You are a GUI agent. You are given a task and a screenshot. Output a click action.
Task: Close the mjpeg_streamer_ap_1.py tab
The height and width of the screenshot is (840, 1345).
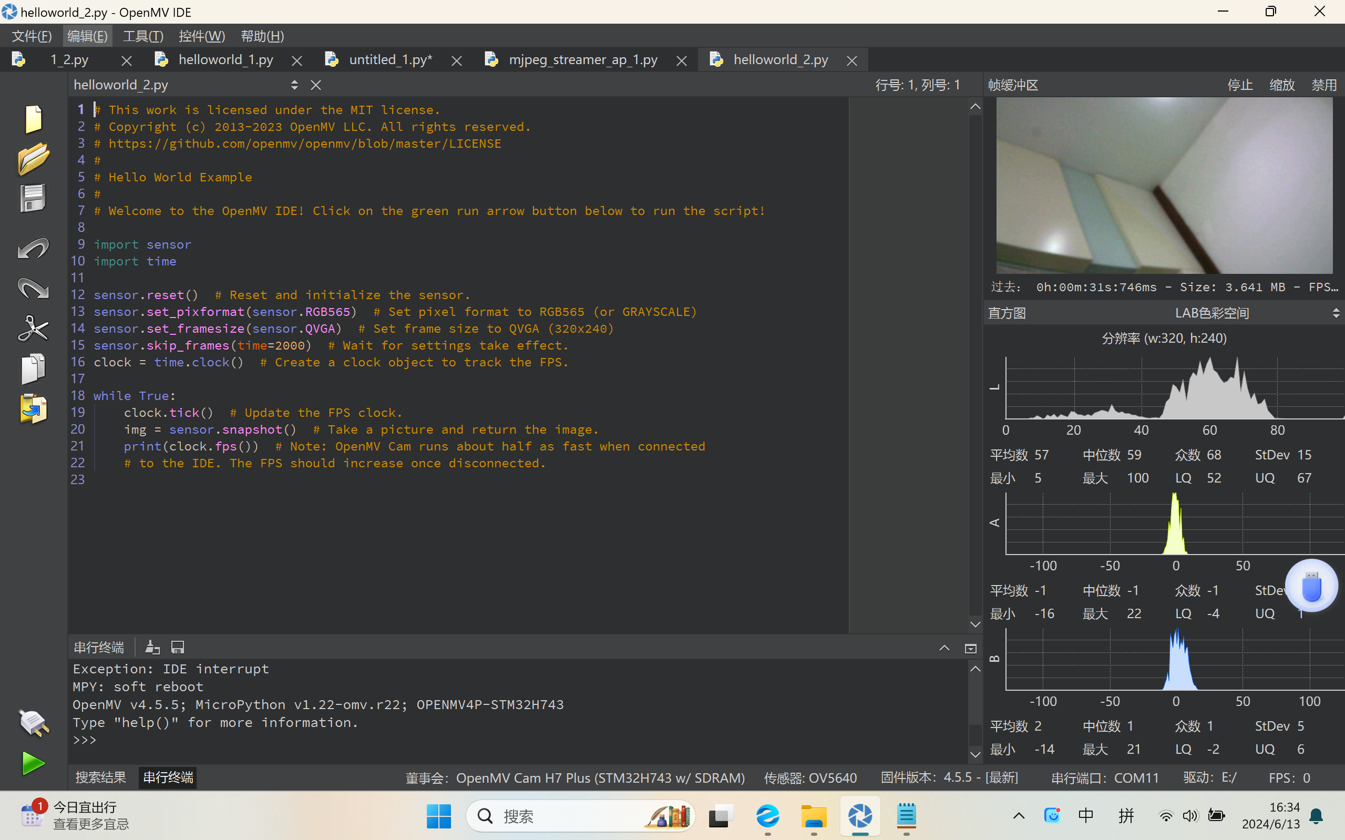coord(681,61)
